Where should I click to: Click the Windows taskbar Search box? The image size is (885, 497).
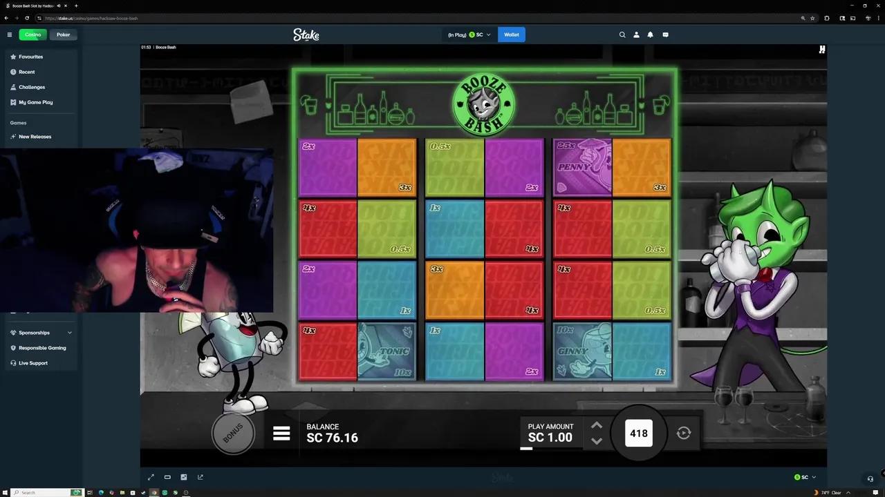pyautogui.click(x=47, y=492)
